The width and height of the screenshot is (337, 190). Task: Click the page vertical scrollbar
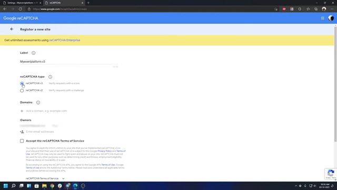335,84
